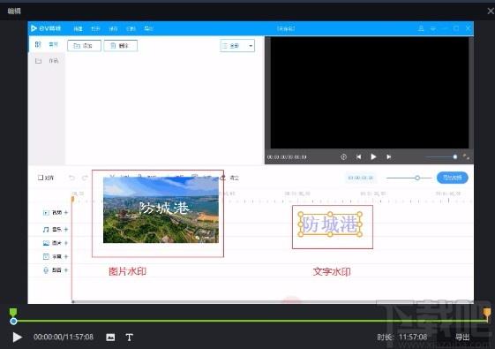Click the 配音 microphone track icon

coord(46,270)
